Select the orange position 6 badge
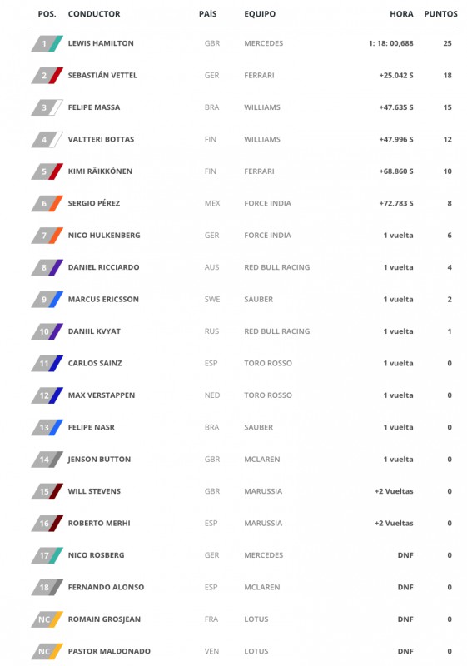The image size is (467, 666). [x=47, y=203]
